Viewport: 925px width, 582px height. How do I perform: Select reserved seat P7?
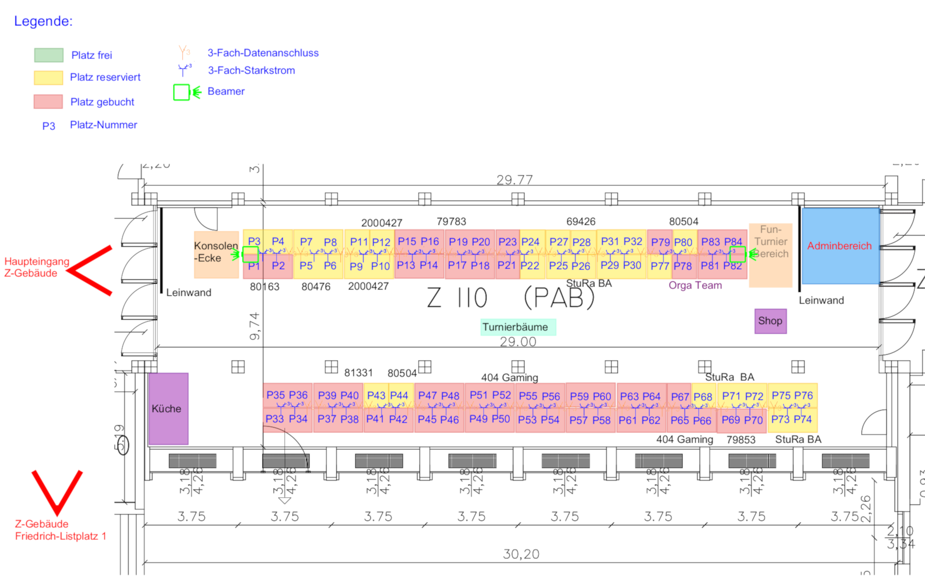[x=306, y=242]
